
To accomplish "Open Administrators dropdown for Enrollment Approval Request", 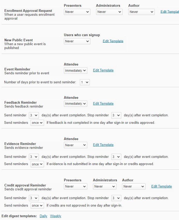I will point(109,12).
